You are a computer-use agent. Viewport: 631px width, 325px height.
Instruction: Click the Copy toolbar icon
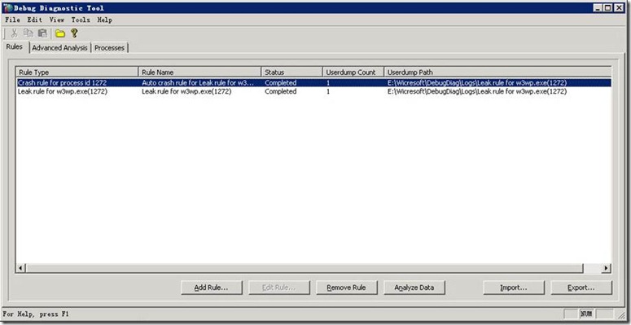28,33
